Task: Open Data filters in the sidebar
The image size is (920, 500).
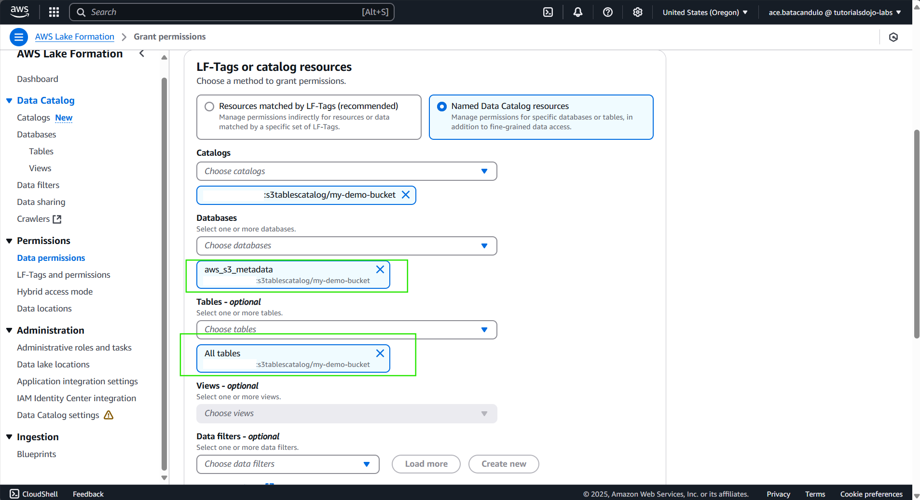Action: (38, 185)
